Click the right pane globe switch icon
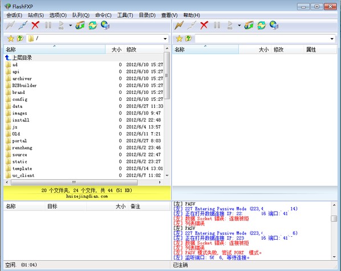Viewport: 341px width, 271px height. coord(274,26)
